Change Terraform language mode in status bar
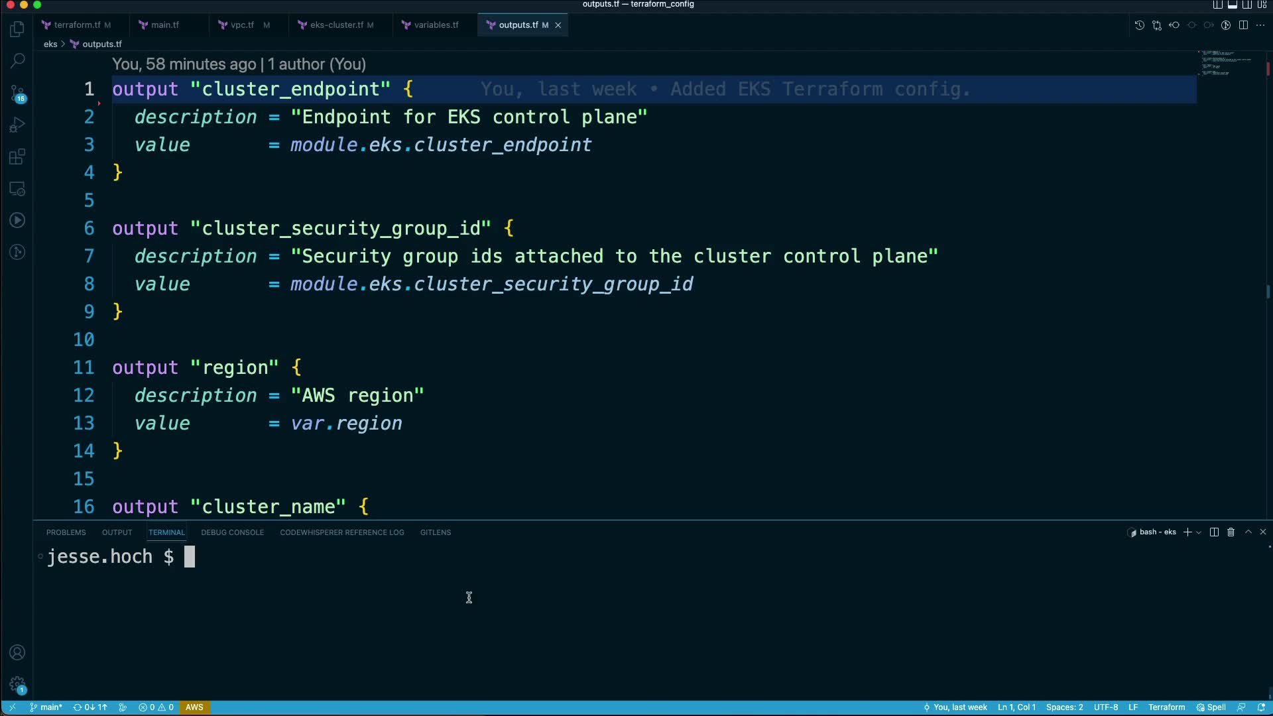Image resolution: width=1273 pixels, height=716 pixels. (x=1166, y=707)
